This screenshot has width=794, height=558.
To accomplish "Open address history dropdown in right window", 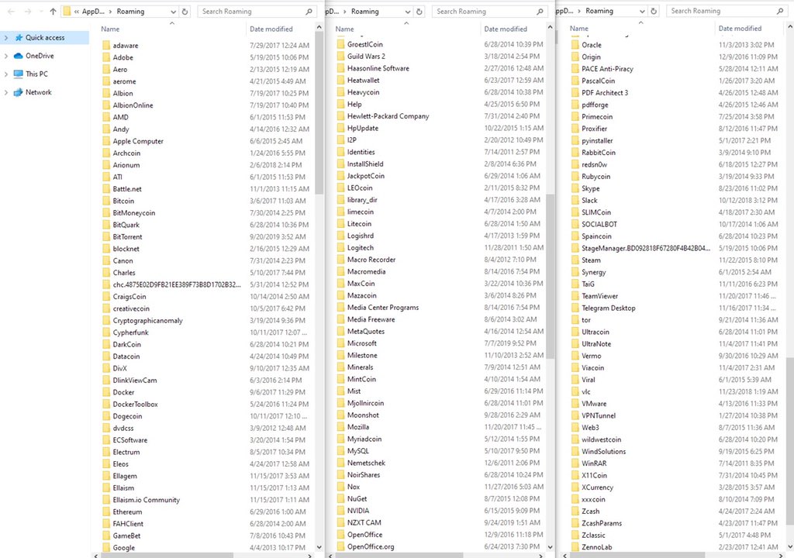I will pos(642,11).
